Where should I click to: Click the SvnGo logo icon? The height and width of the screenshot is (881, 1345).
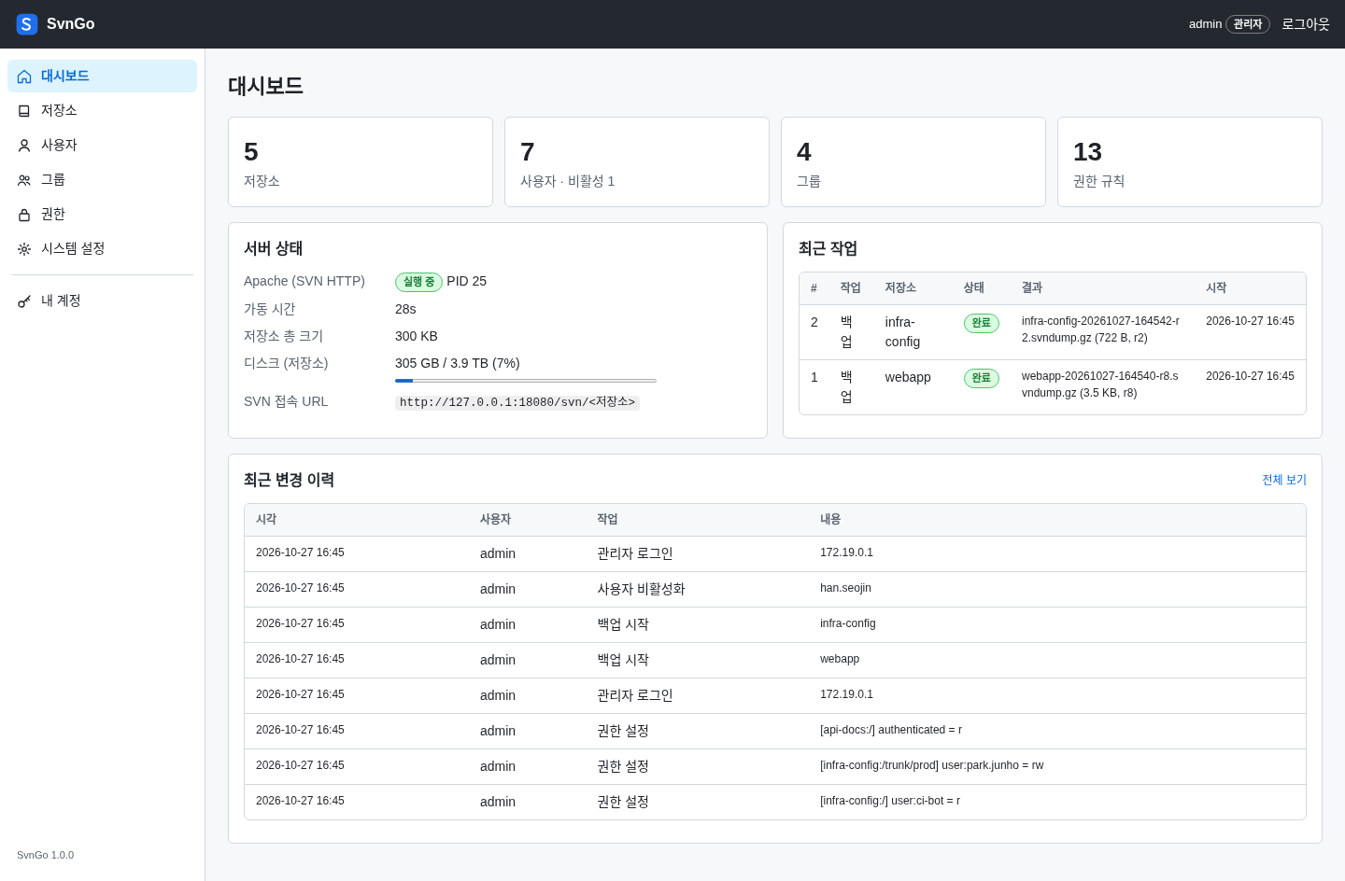pos(27,24)
